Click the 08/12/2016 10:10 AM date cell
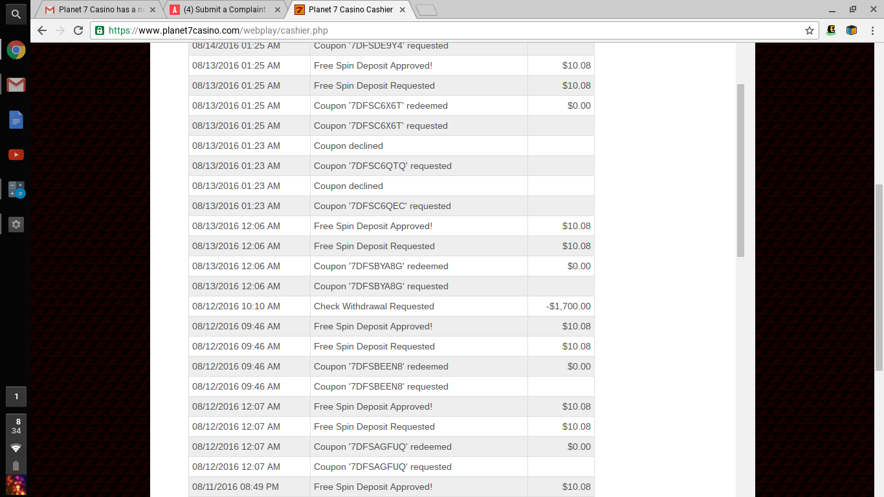 pyautogui.click(x=249, y=306)
